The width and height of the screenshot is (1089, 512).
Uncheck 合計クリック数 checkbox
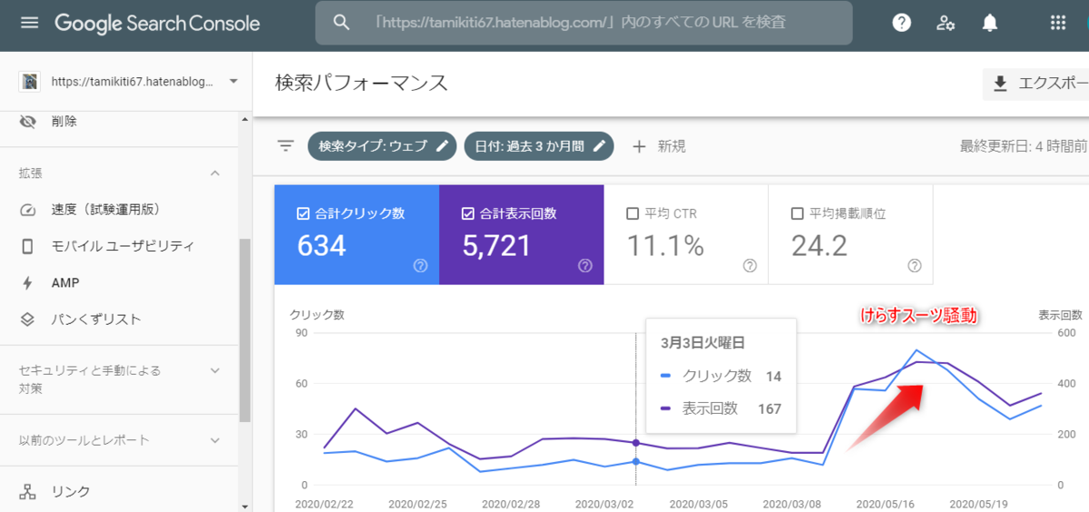[303, 214]
